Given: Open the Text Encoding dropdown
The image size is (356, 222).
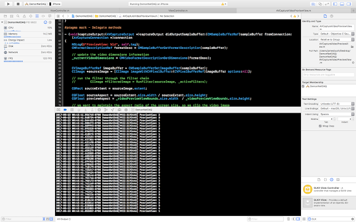Looking at the screenshot, I should [337, 104].
